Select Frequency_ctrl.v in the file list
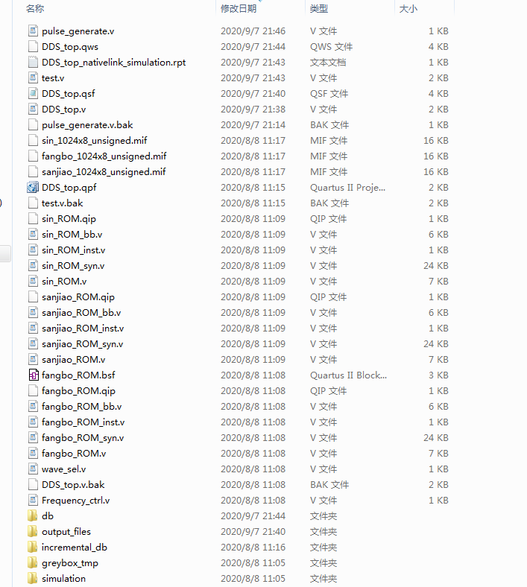527x587 pixels. 75,501
